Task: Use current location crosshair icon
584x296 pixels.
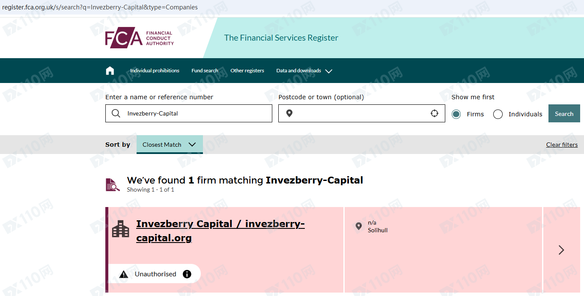Action: click(x=435, y=113)
